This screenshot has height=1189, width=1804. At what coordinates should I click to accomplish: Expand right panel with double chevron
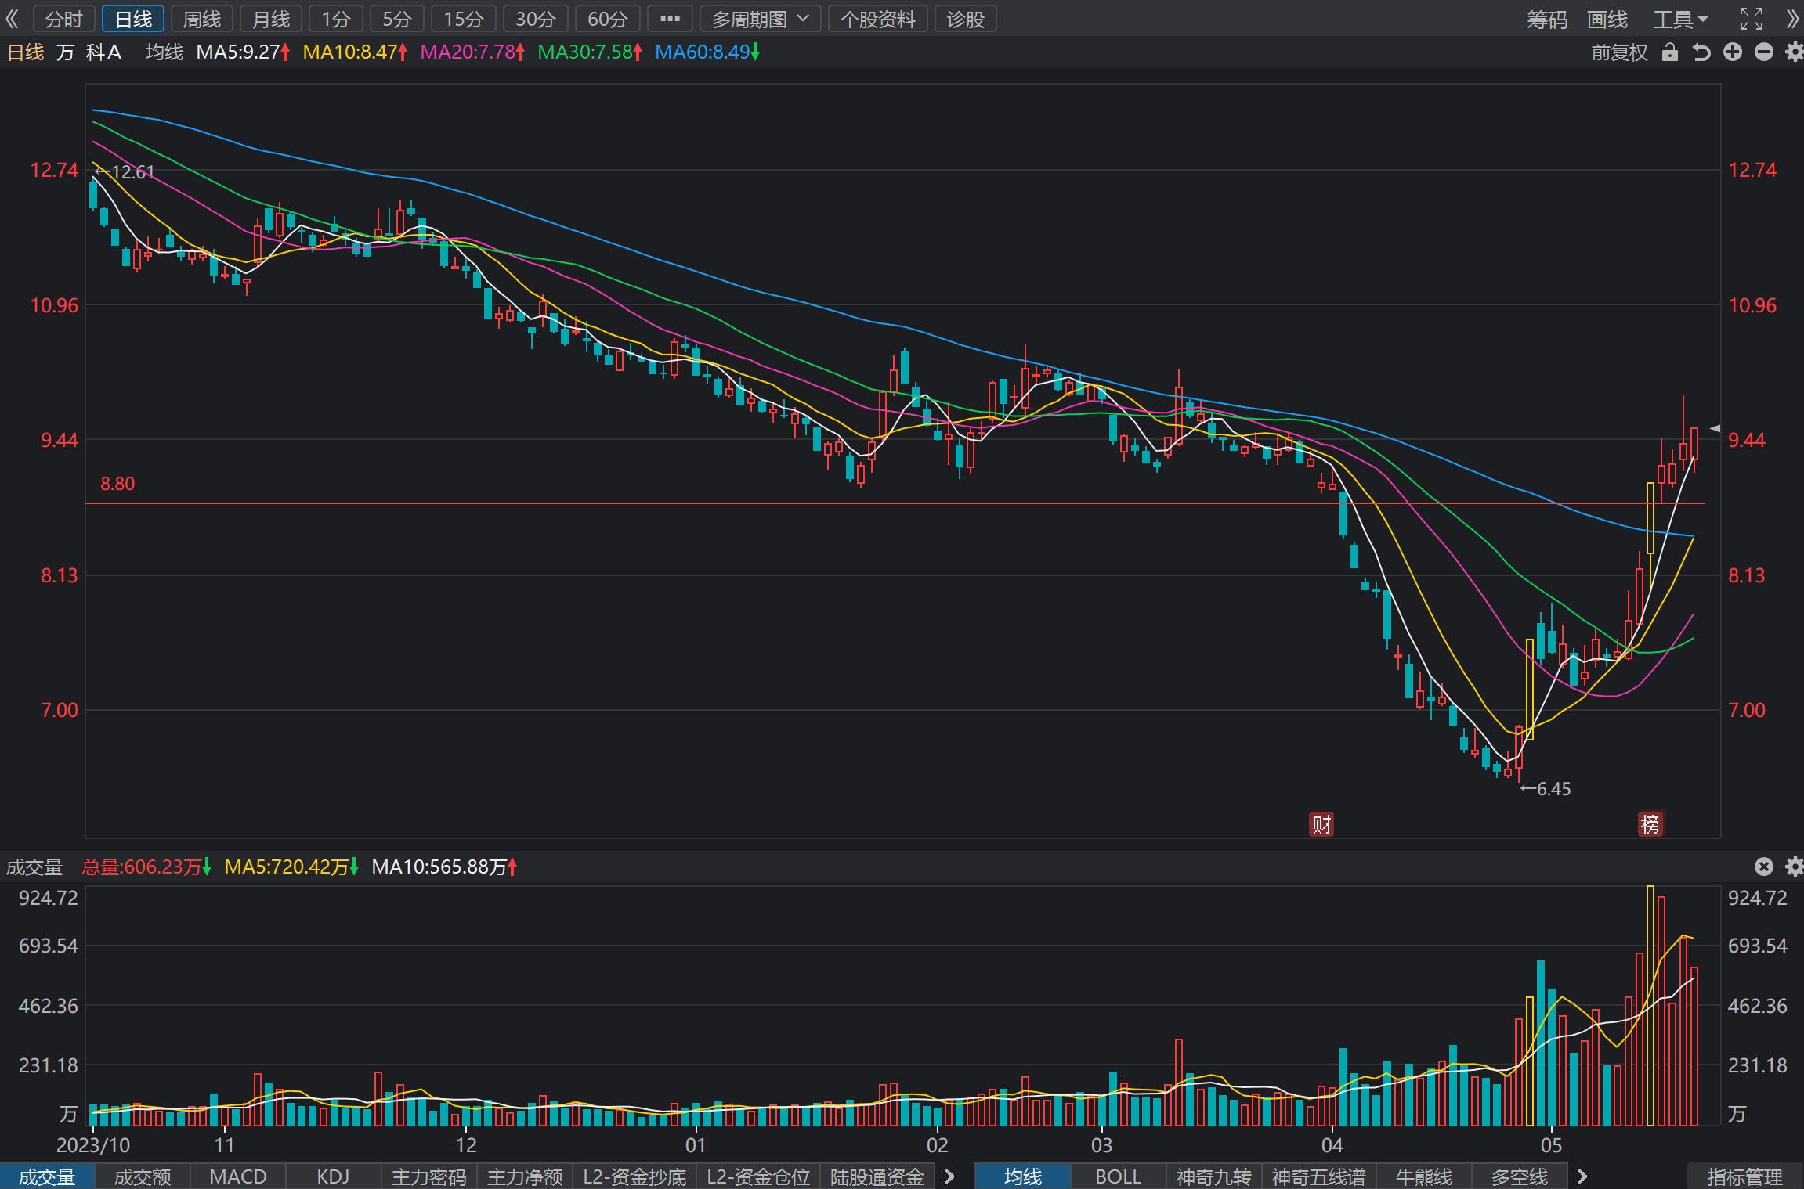pos(1793,19)
